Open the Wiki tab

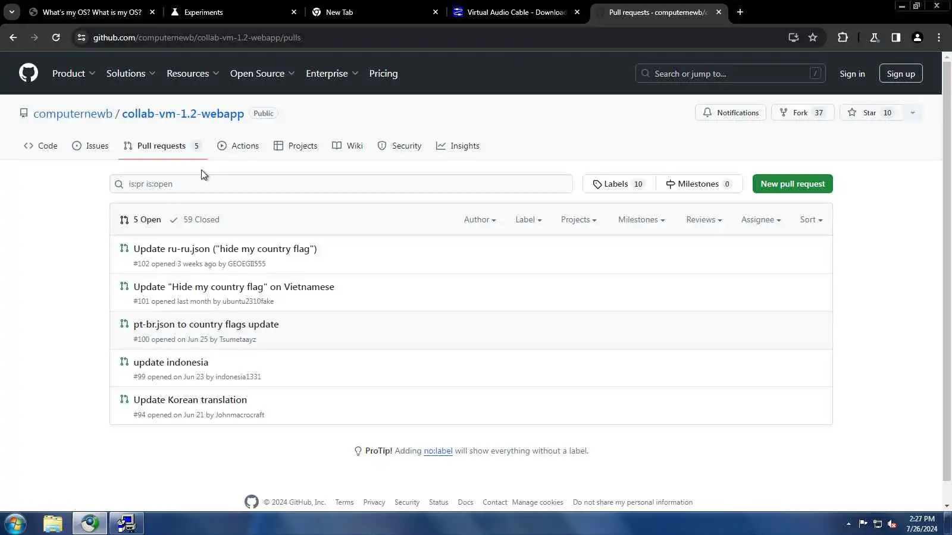click(347, 146)
